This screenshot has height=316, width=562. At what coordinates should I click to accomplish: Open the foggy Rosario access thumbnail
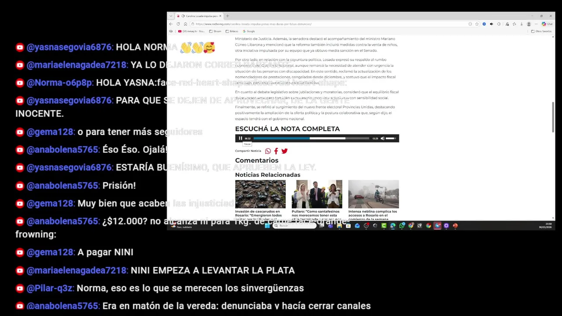point(374,194)
